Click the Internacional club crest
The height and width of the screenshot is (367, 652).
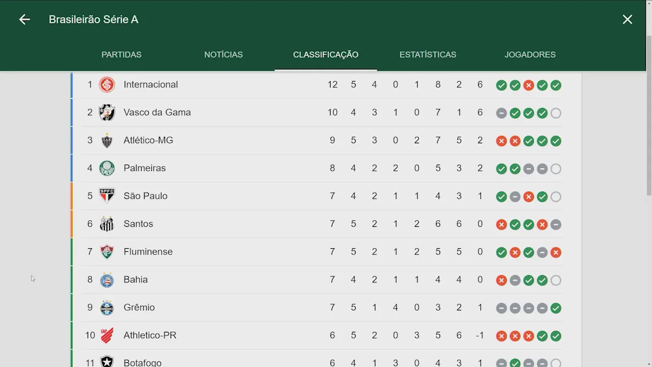[107, 85]
